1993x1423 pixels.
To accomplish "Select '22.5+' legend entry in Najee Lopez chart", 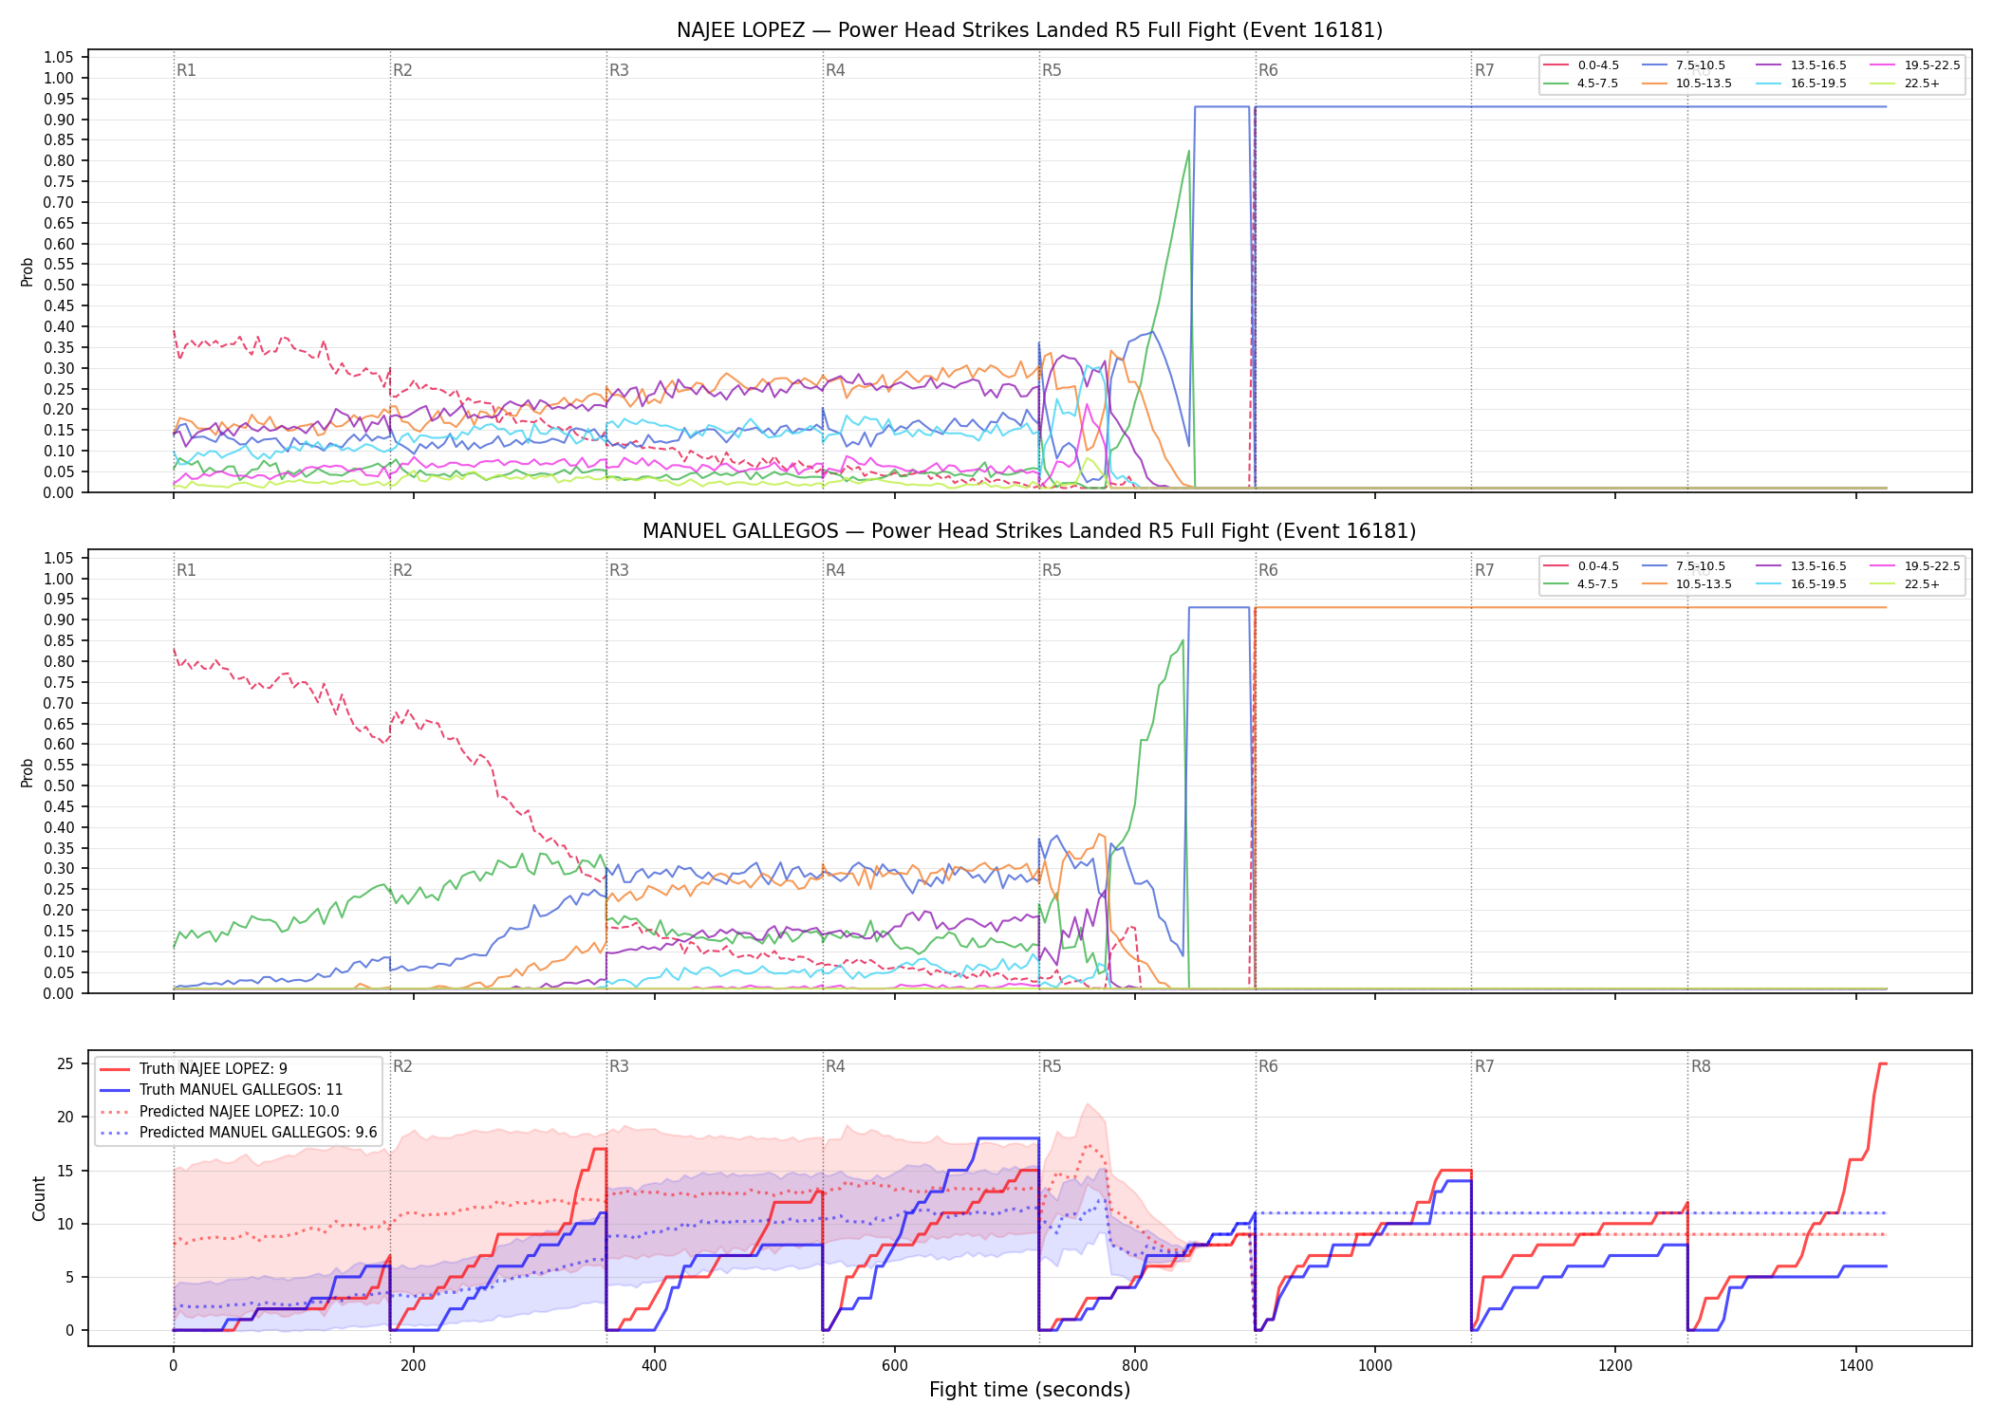I will tap(1905, 83).
